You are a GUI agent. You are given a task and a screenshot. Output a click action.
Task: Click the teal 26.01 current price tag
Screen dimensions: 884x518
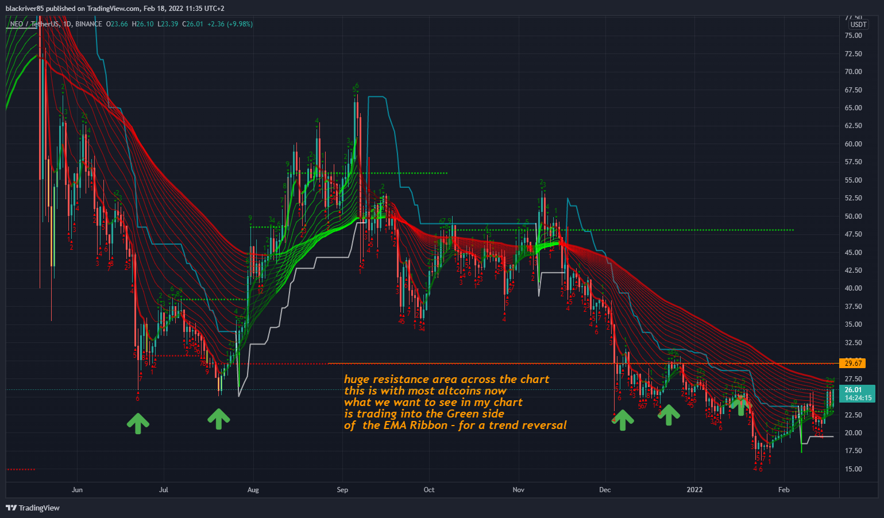pyautogui.click(x=853, y=390)
